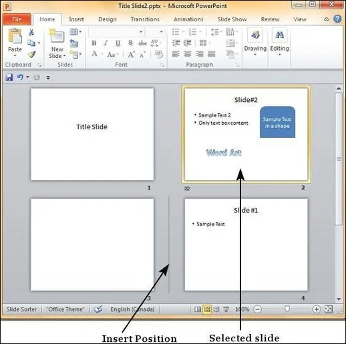Click the zoom in plus button
This screenshot has height=344, width=346.
coord(316,309)
